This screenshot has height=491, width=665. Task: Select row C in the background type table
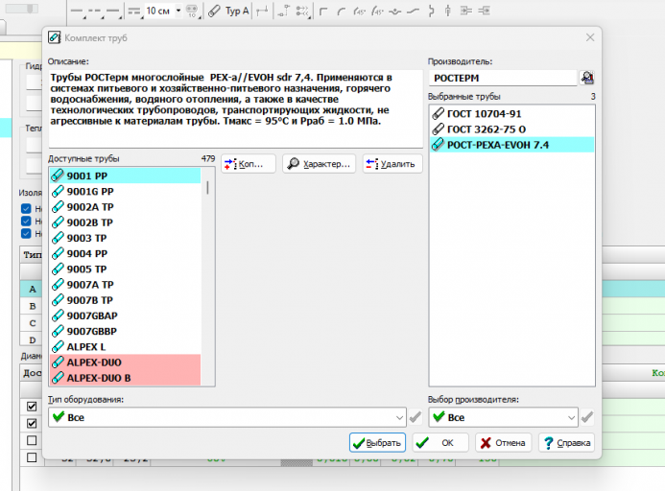click(x=32, y=323)
